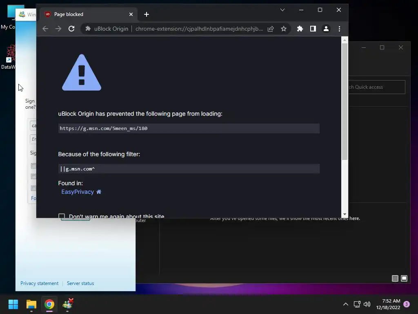Focus the chrome-extension URL address bar
418x314 pixels.
click(x=199, y=29)
